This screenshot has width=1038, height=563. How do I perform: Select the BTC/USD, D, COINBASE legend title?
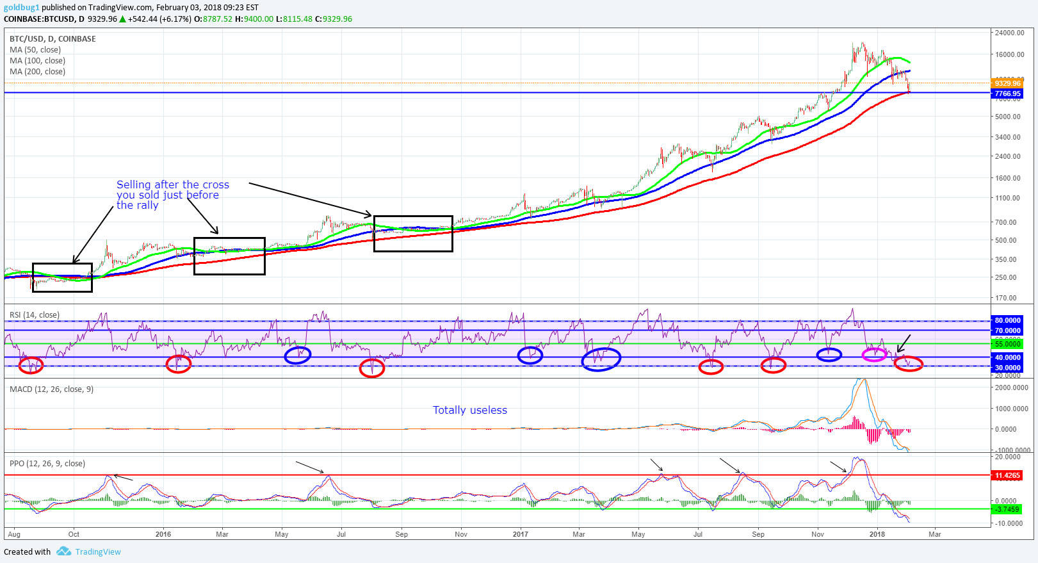[53, 39]
